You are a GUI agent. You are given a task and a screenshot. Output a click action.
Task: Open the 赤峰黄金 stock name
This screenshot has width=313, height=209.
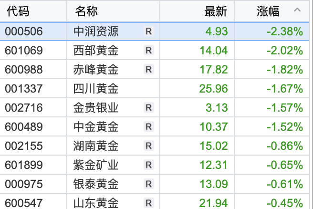tap(96, 70)
